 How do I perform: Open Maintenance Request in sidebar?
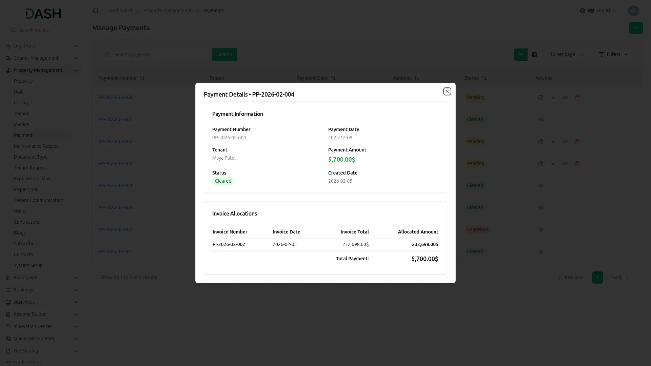37,146
